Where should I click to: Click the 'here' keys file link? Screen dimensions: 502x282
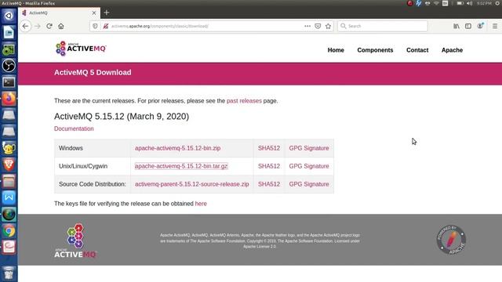point(201,204)
